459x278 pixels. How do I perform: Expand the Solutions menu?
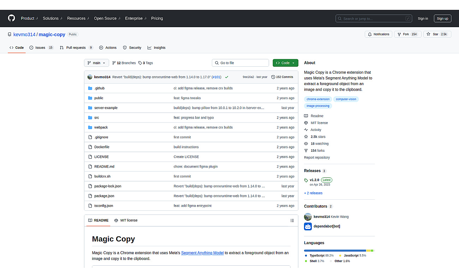pos(52,18)
